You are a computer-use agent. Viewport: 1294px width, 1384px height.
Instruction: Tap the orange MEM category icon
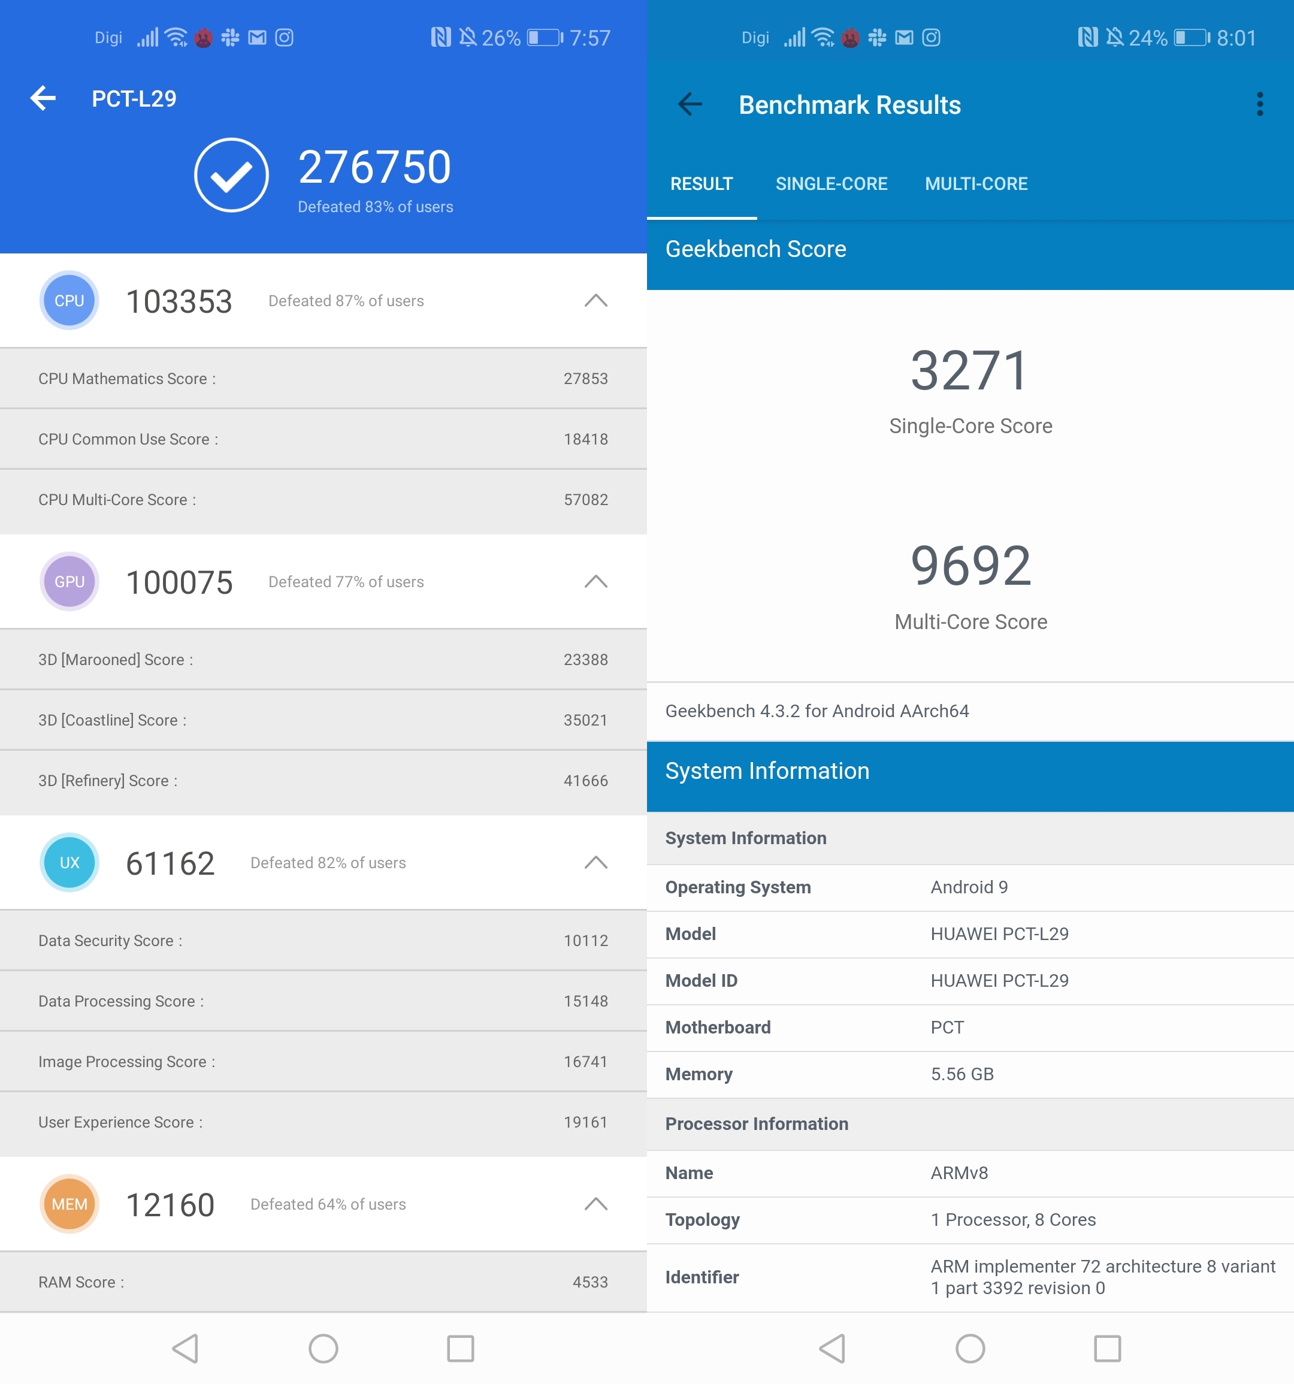[69, 1204]
